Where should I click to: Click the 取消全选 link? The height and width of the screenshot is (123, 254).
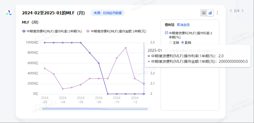(183, 25)
